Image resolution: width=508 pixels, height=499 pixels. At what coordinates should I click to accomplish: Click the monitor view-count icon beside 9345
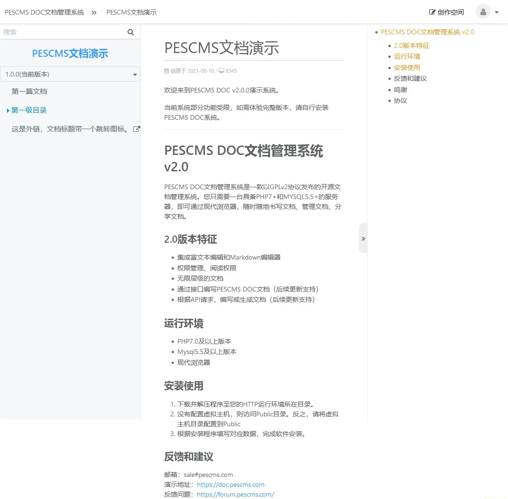pos(221,71)
